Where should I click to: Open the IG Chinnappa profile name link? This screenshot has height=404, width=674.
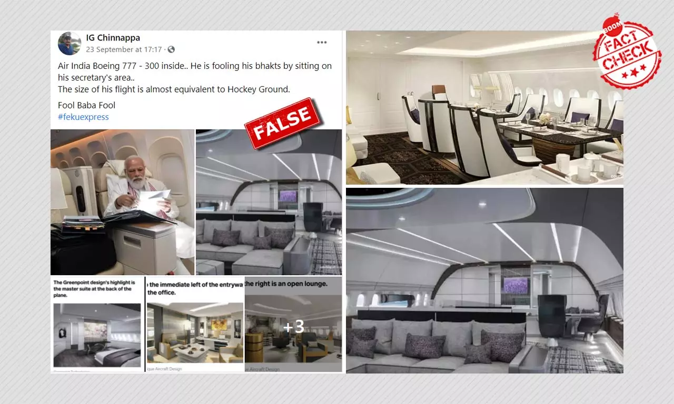(x=113, y=38)
